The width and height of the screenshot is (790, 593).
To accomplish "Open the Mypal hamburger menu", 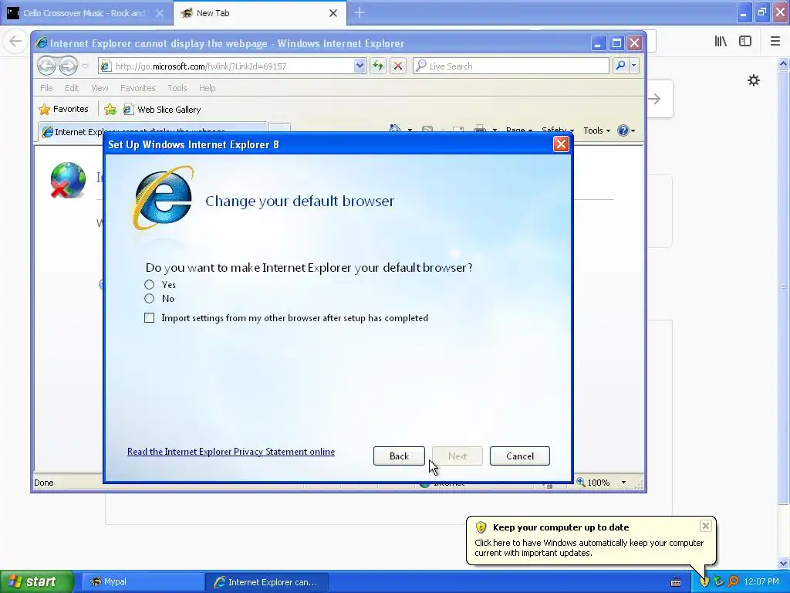I will coord(775,41).
